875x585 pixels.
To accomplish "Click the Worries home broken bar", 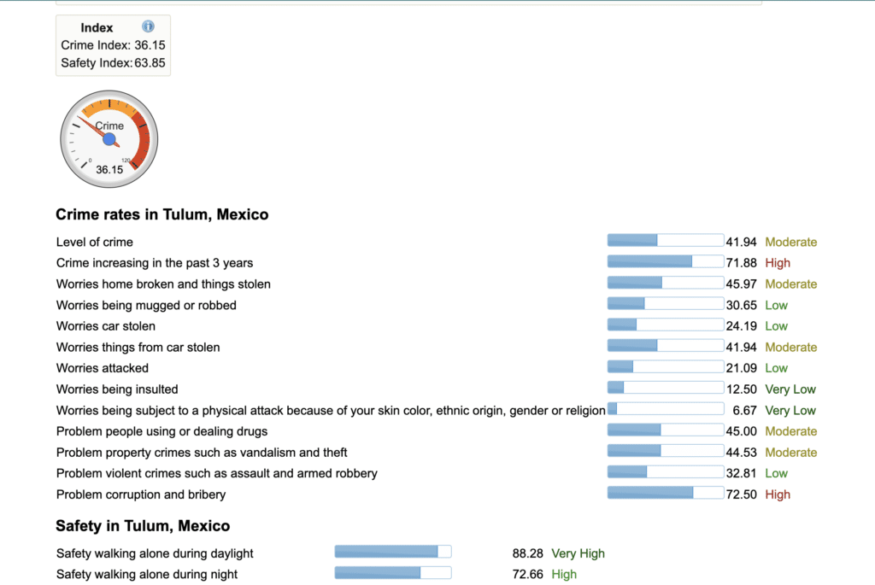I will pos(666,282).
